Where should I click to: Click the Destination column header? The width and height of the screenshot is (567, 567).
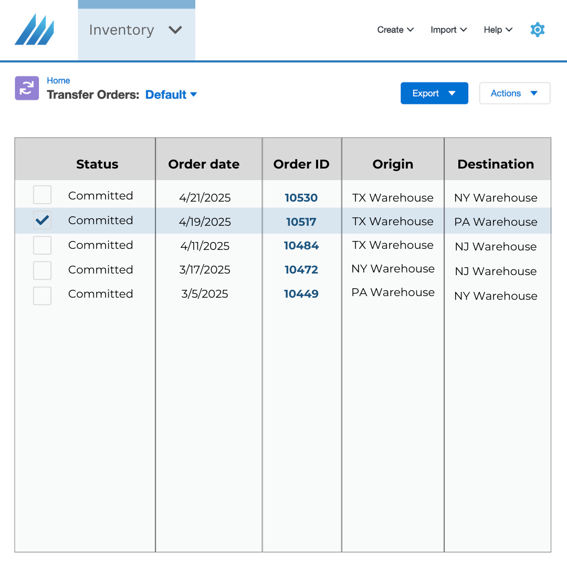click(x=496, y=164)
